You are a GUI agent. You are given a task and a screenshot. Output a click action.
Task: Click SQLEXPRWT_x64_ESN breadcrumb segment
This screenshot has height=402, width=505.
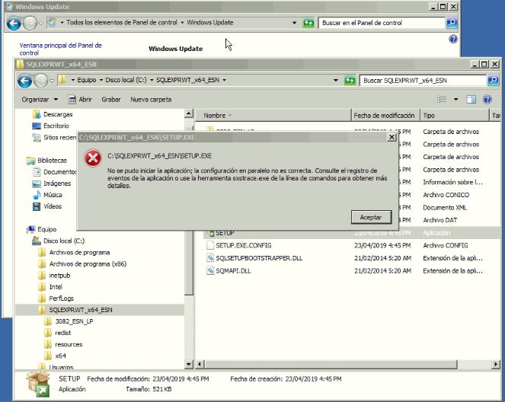click(188, 80)
